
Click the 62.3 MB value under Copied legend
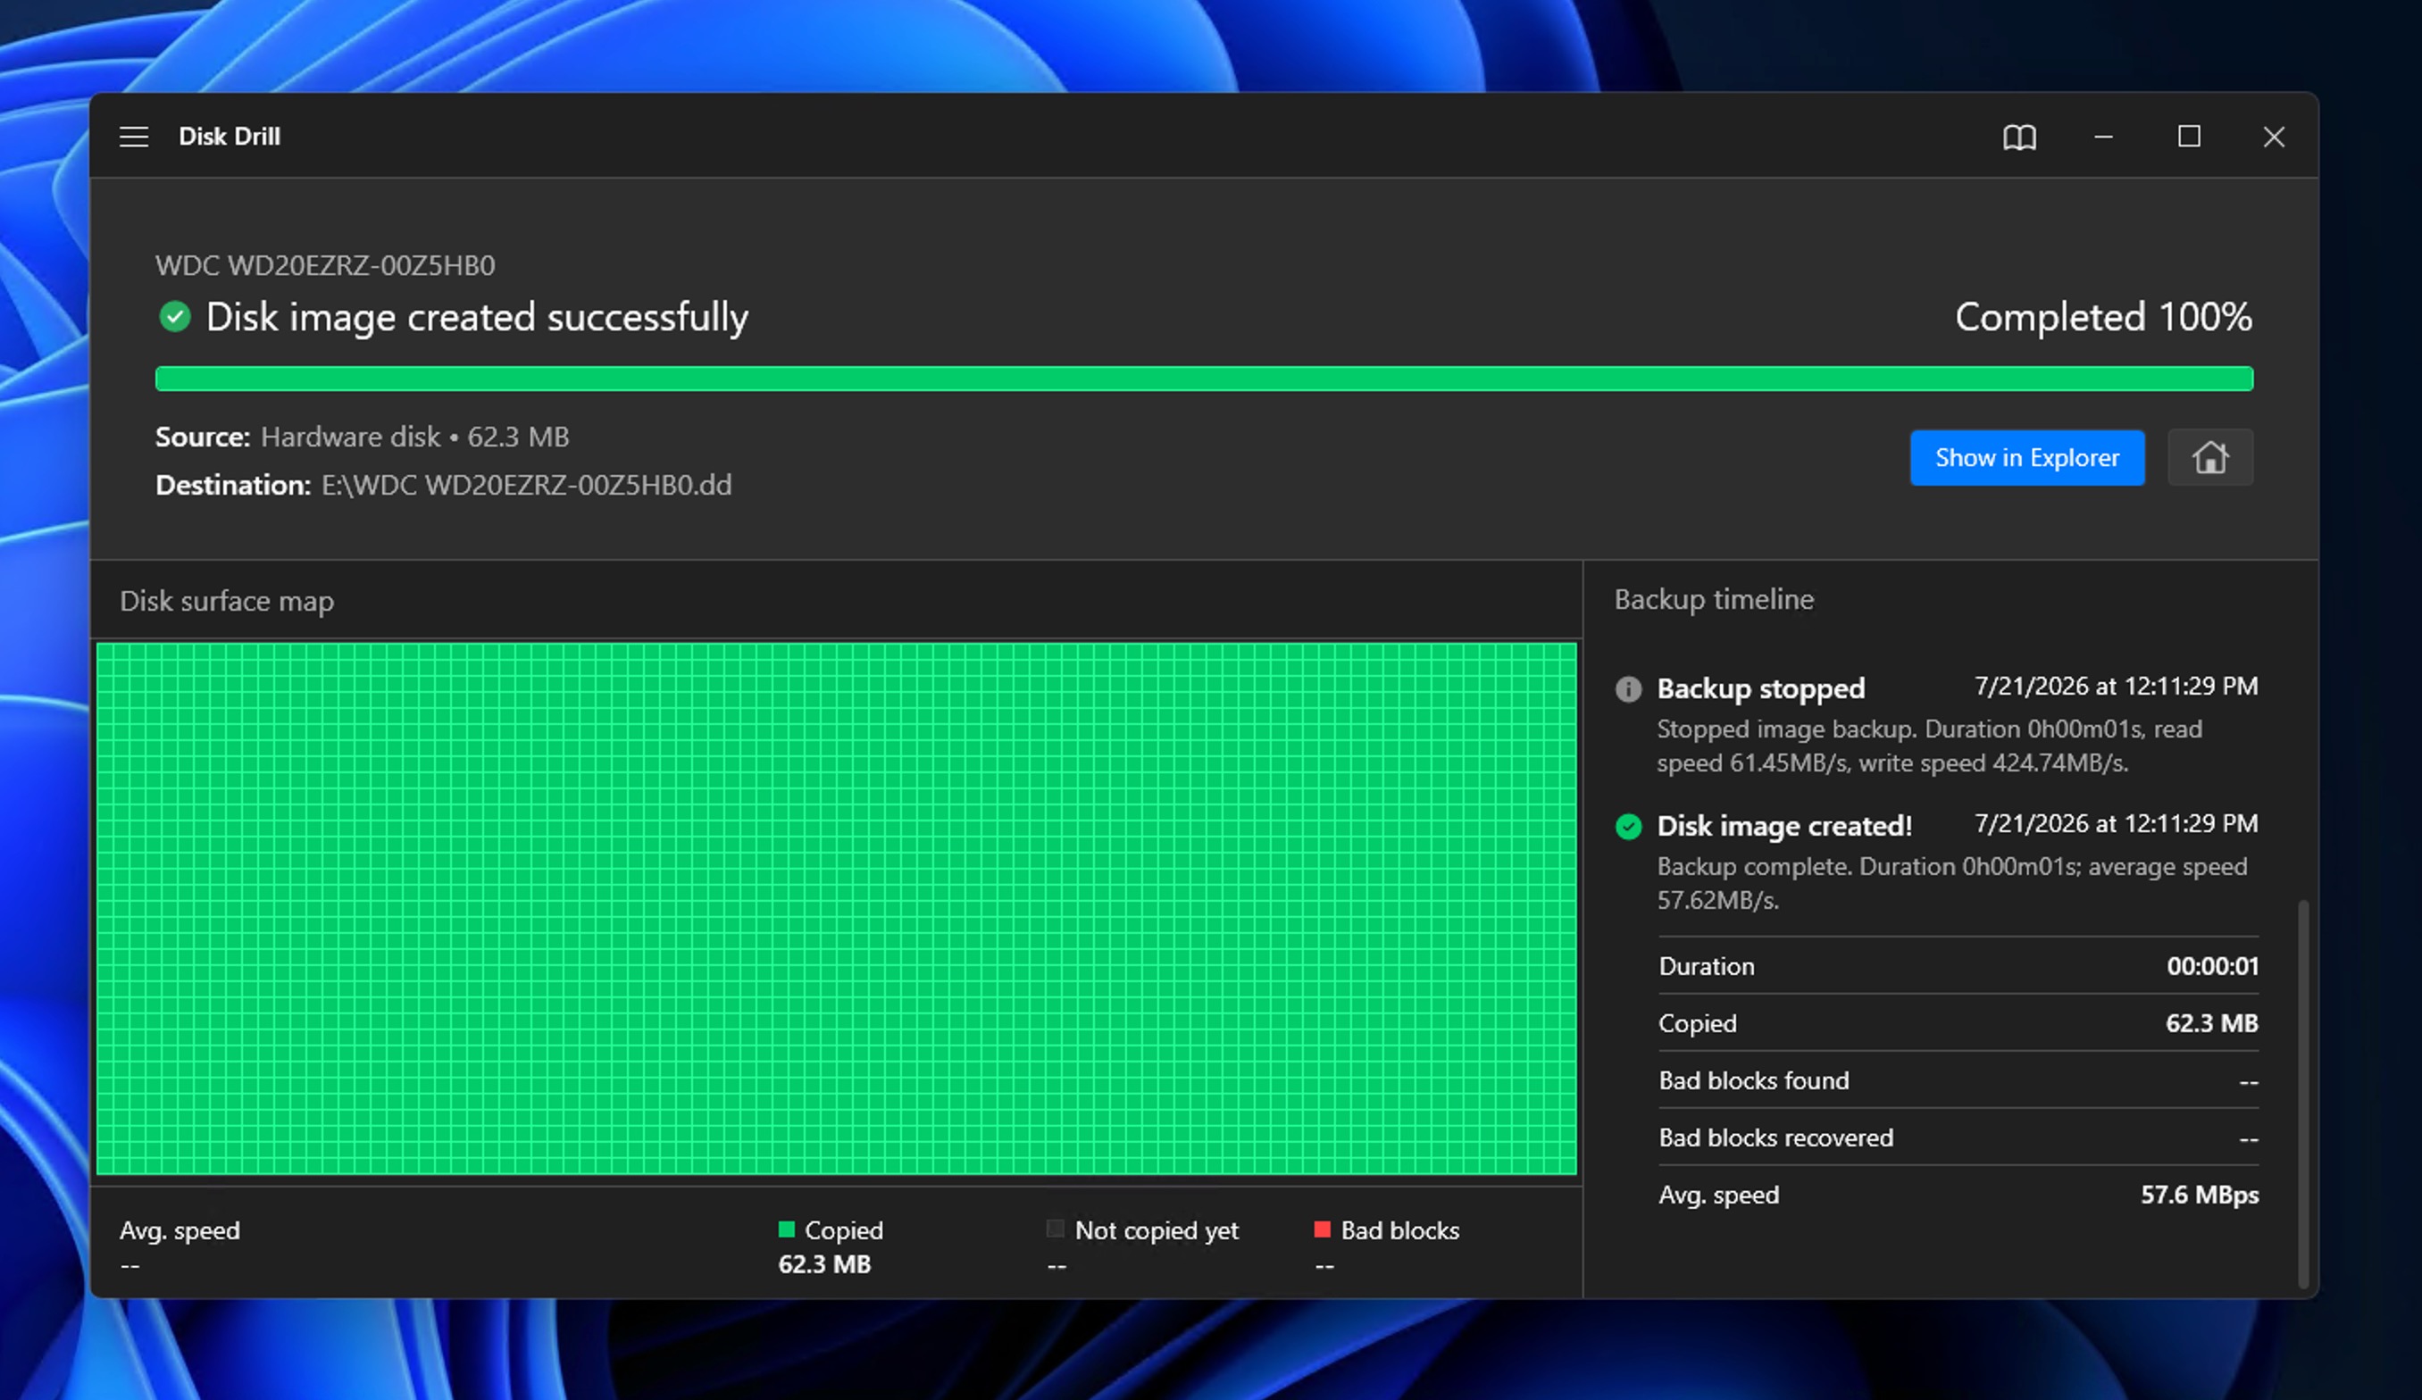(824, 1264)
